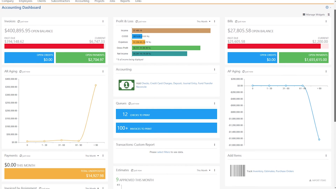Click the Journal Entry link
The height and width of the screenshot is (189, 336).
[190, 83]
